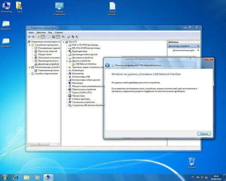Click the last toolbar icon, Scan for hardware changes
The width and height of the screenshot is (226, 181).
[x=77, y=37]
